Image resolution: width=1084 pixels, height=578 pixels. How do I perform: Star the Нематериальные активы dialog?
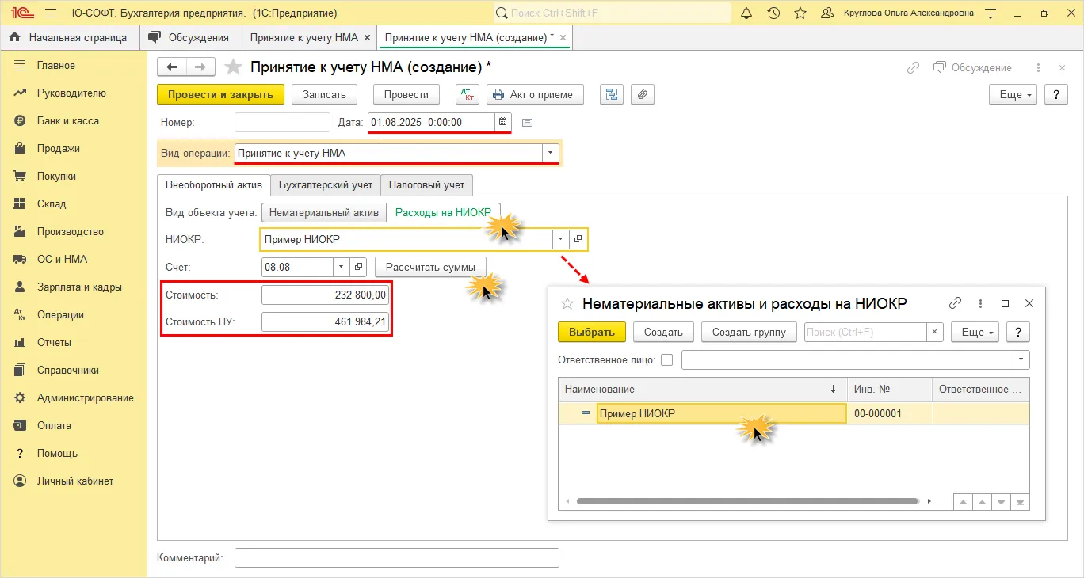click(x=567, y=303)
